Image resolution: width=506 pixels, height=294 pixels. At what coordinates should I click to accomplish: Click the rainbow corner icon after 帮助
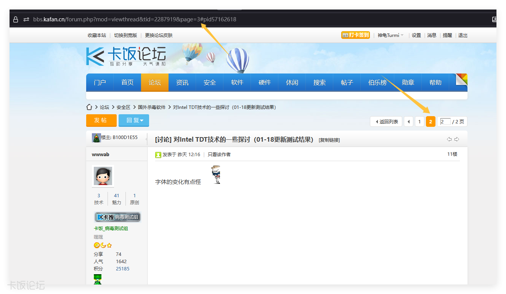click(461, 80)
